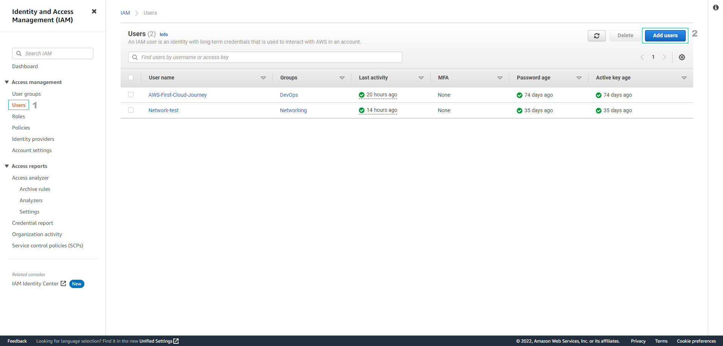Screen dimensions: 723x346
Task: Open Roles in sidebar
Action: coord(18,116)
